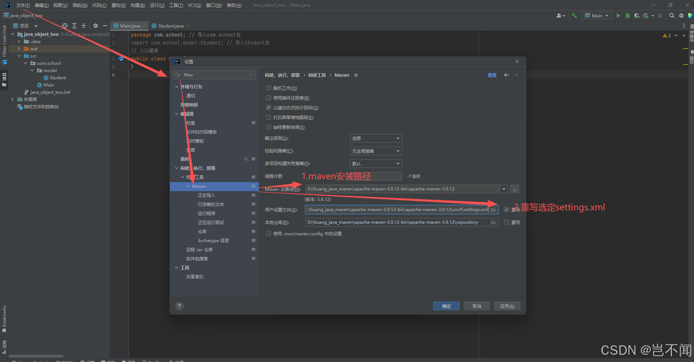Viewport: 694px width, 362px height.
Task: Select 远程 Jar 仓库 settings item
Action: [199, 249]
